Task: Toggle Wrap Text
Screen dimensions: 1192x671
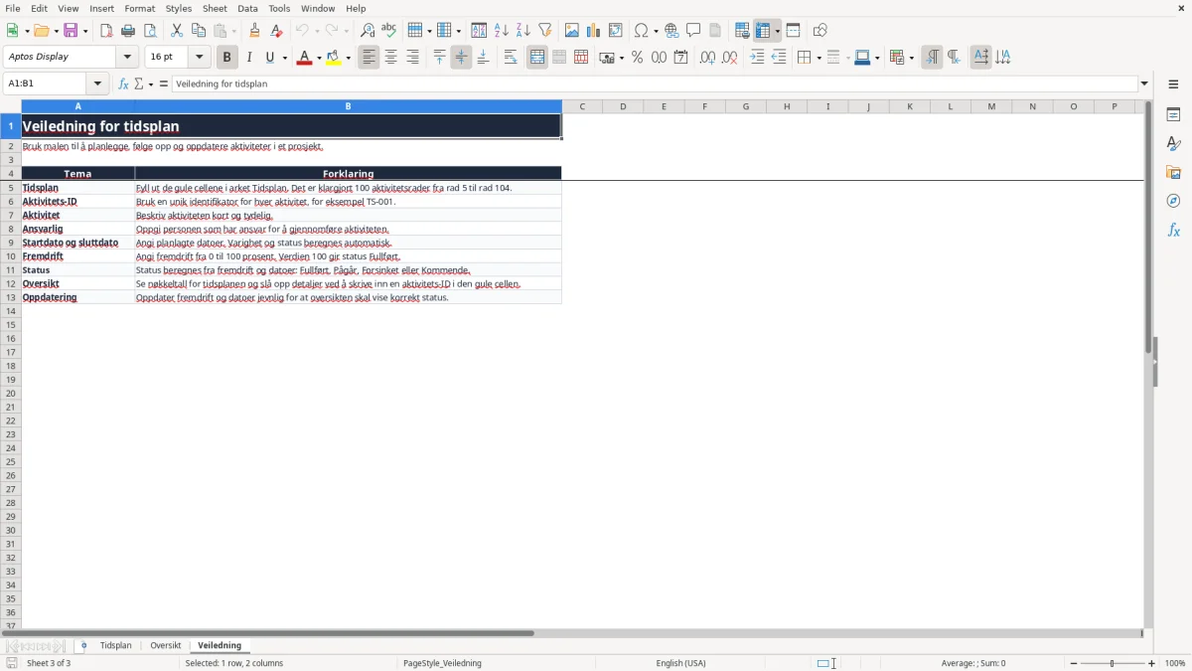Action: (511, 58)
